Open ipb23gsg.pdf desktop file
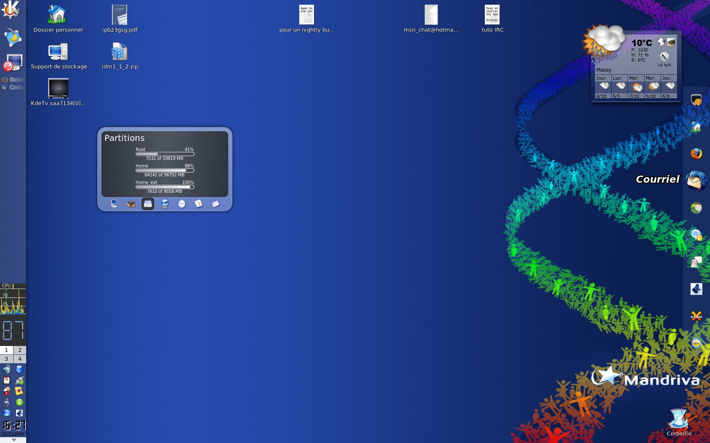 120,15
